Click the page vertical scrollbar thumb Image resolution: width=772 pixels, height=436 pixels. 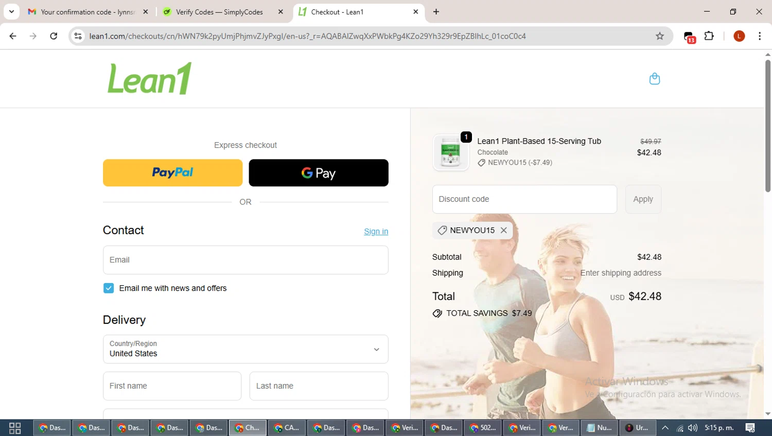[x=768, y=126]
